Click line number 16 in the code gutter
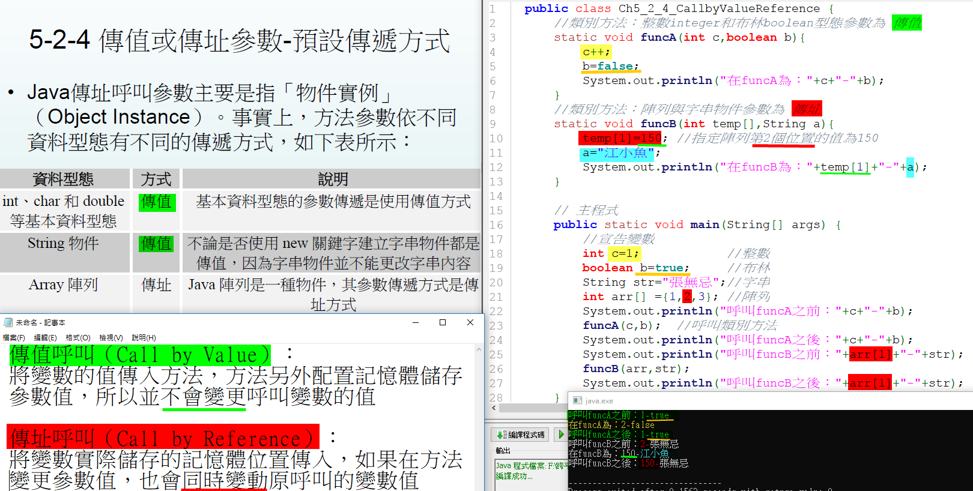Screen dimensions: 973x491 point(496,225)
